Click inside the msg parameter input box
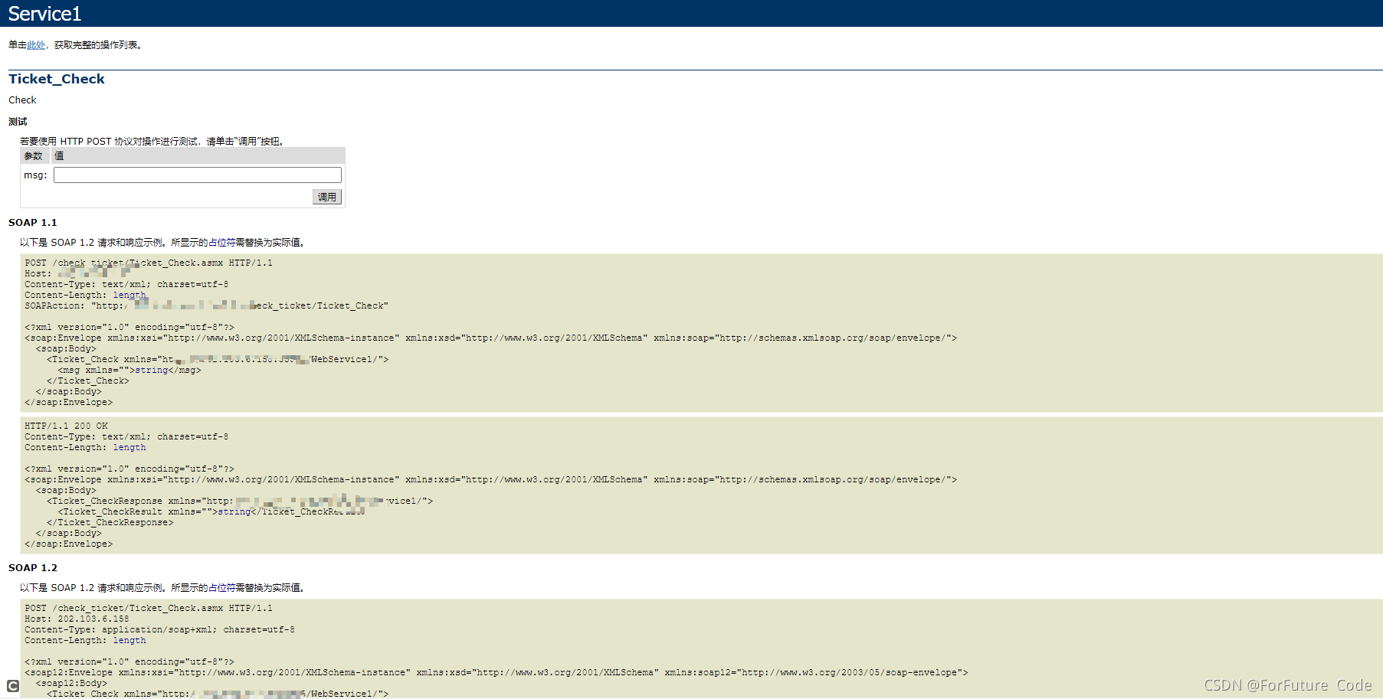 197,175
